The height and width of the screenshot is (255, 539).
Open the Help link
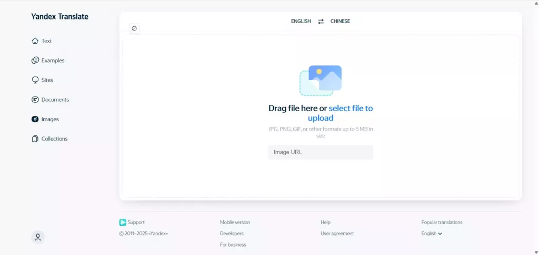click(325, 222)
